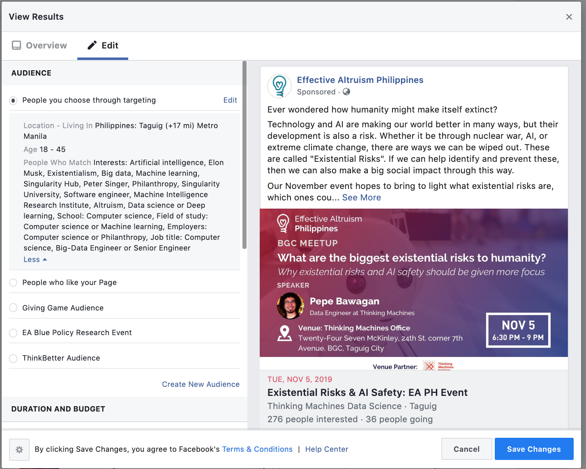Select People who like your Page
586x469 pixels.
(13, 283)
